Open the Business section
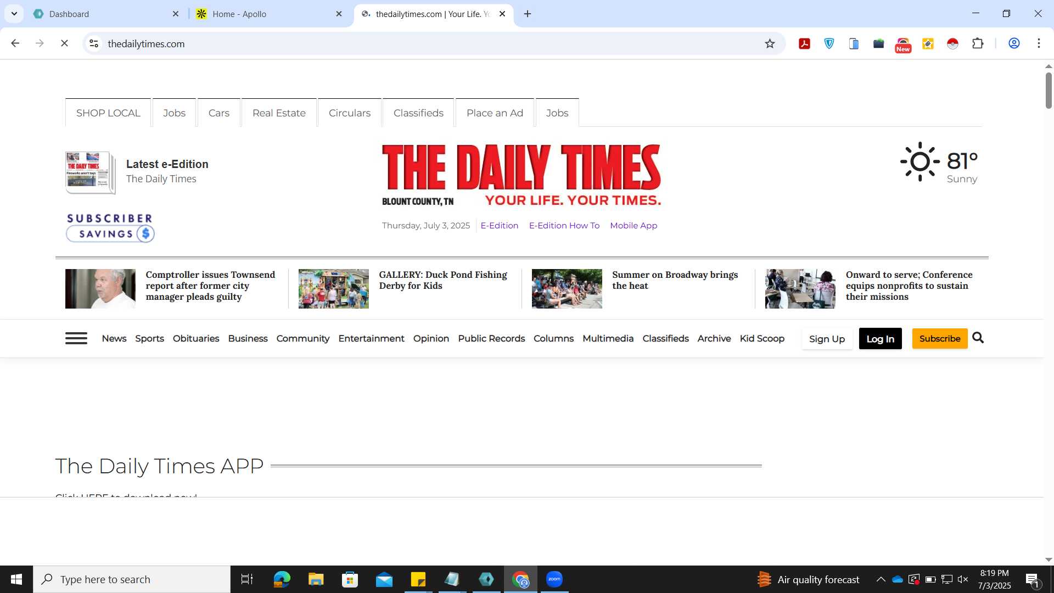1054x593 pixels. click(248, 339)
